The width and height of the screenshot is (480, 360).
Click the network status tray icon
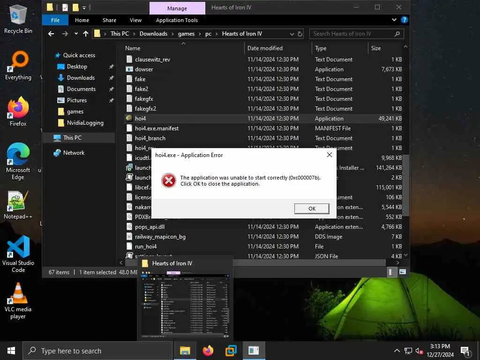[x=408, y=351]
